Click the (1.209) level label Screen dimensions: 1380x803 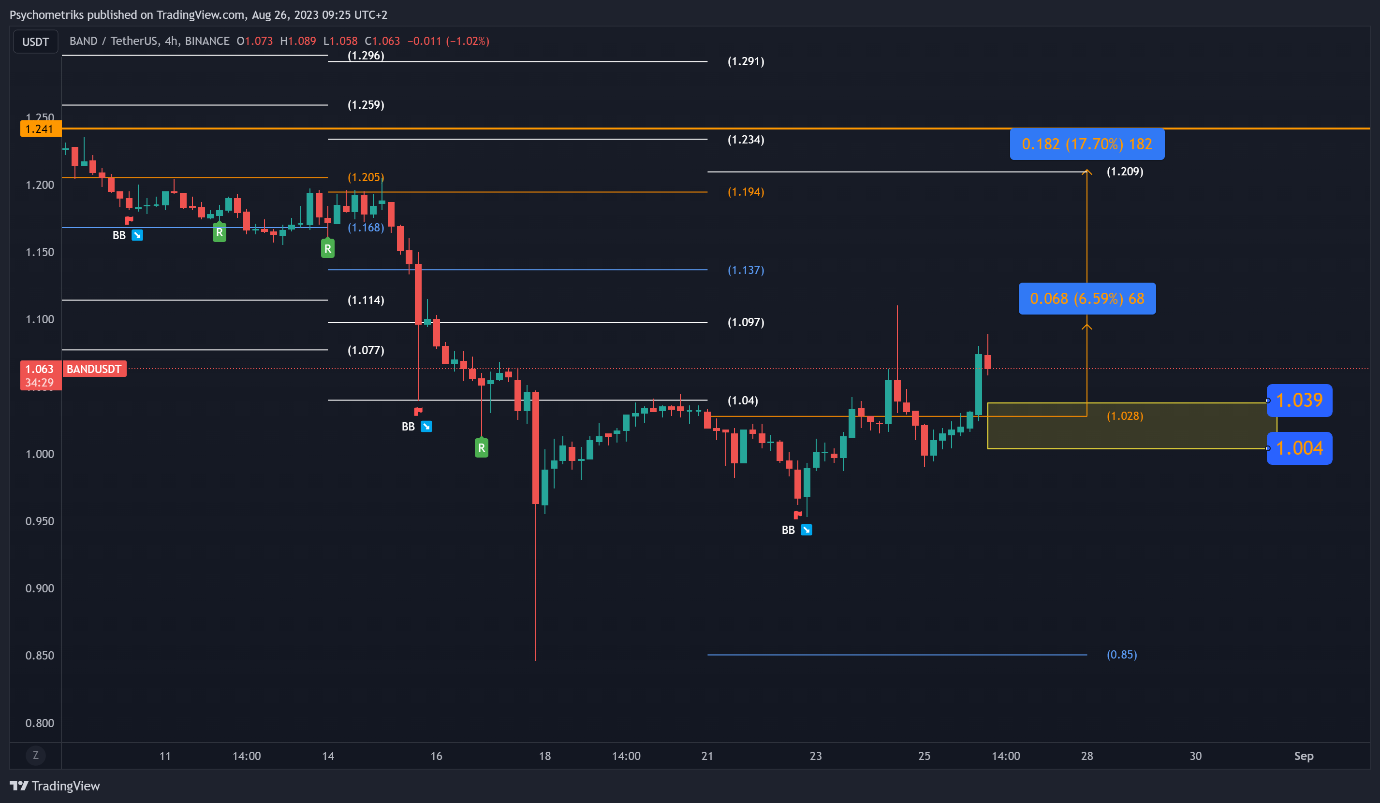pos(1125,172)
